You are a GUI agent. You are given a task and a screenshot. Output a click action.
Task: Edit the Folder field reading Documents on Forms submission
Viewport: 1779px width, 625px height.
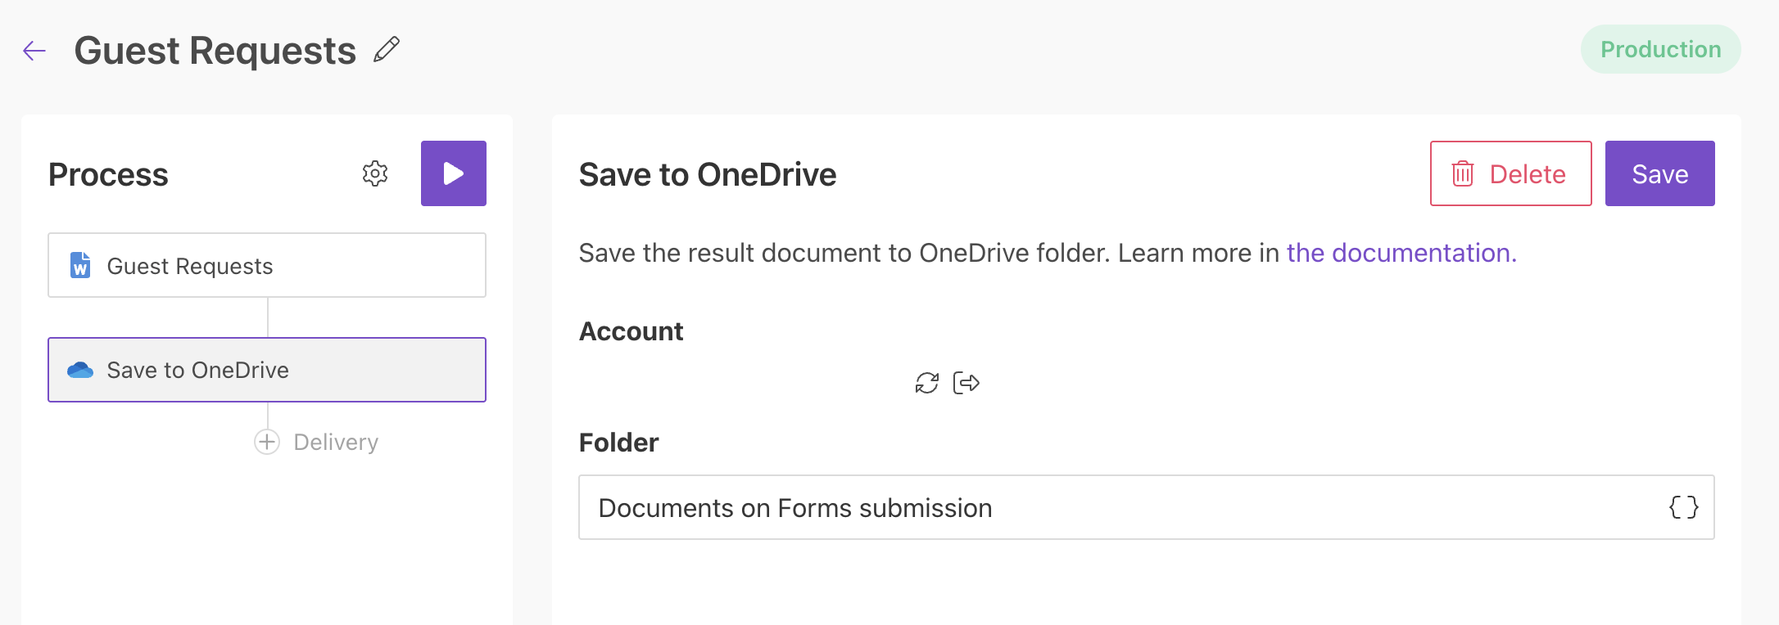[x=1065, y=507]
